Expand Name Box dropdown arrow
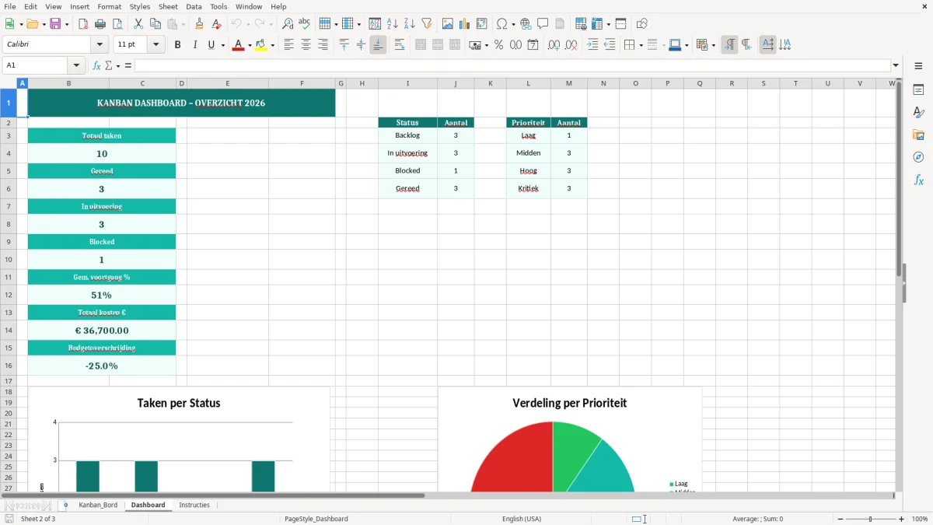 [76, 65]
